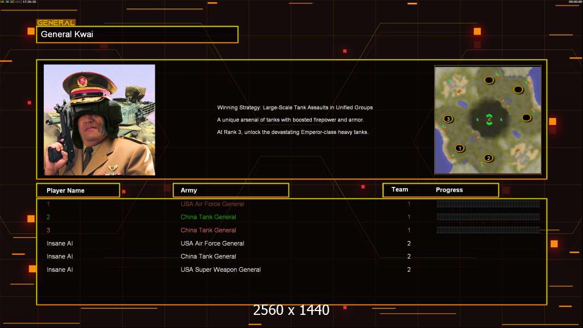Click start position 3 marker on minimap
This screenshot has width=583, height=328.
(x=448, y=119)
